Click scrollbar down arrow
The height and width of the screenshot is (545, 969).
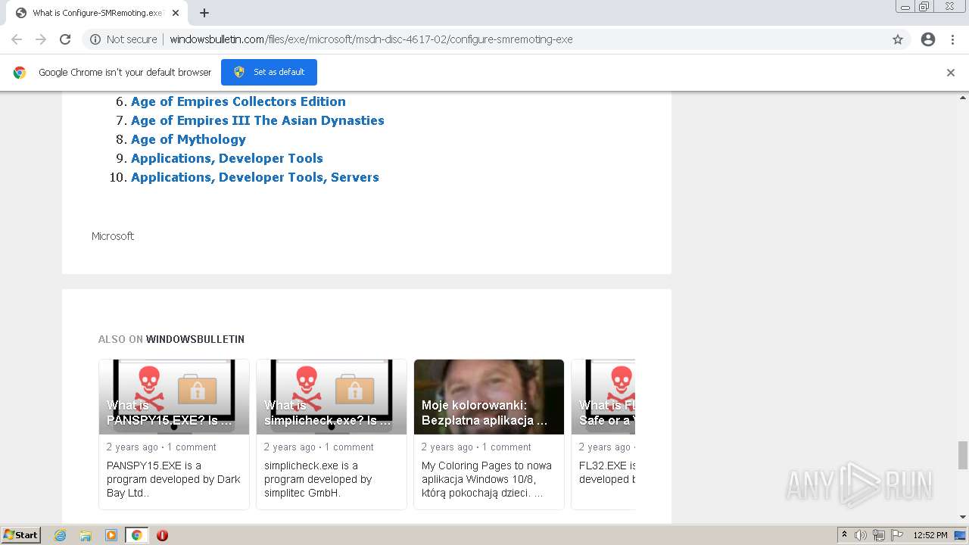pos(963,517)
